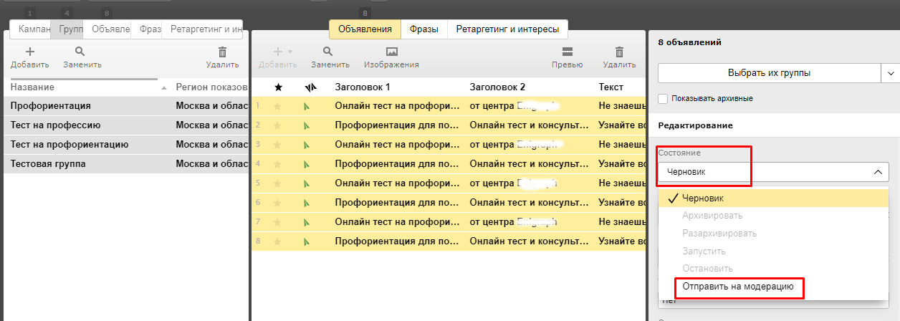The height and width of the screenshot is (321, 900).
Task: Toggle favorite star in ad row 8
Action: coord(278,241)
